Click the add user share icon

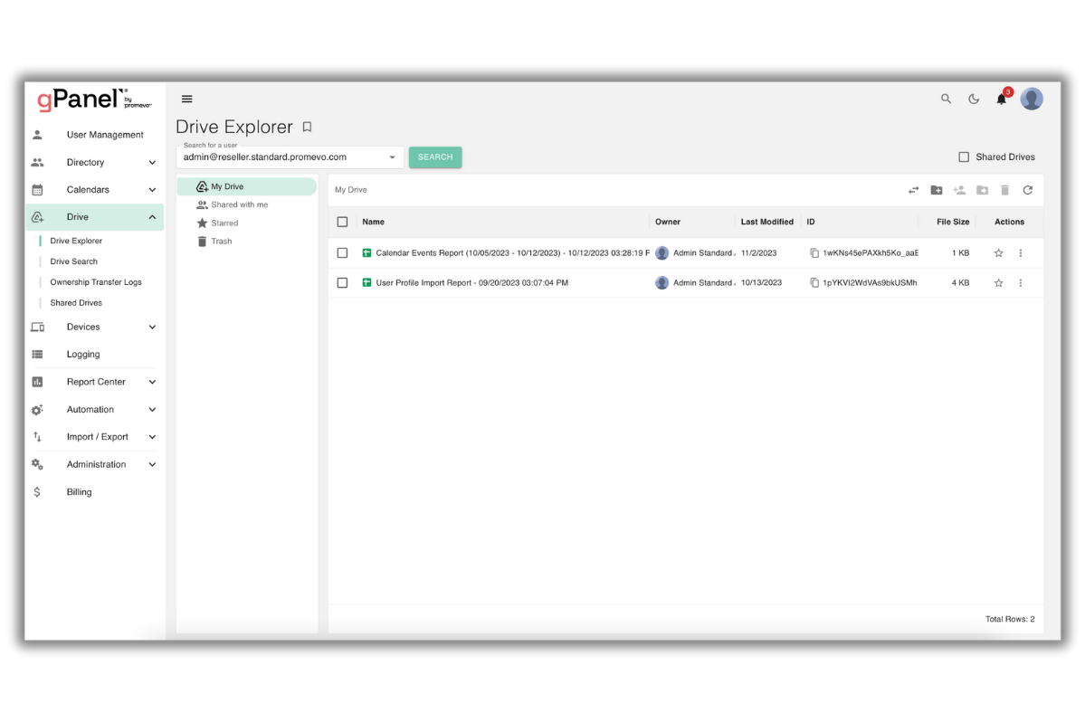click(959, 190)
